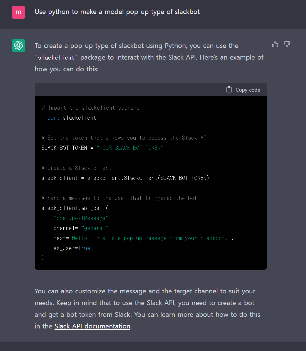Screen dimensions: 306x351
Task: Click the inline `slackclient` code text
Action: pyautogui.click(x=56, y=58)
